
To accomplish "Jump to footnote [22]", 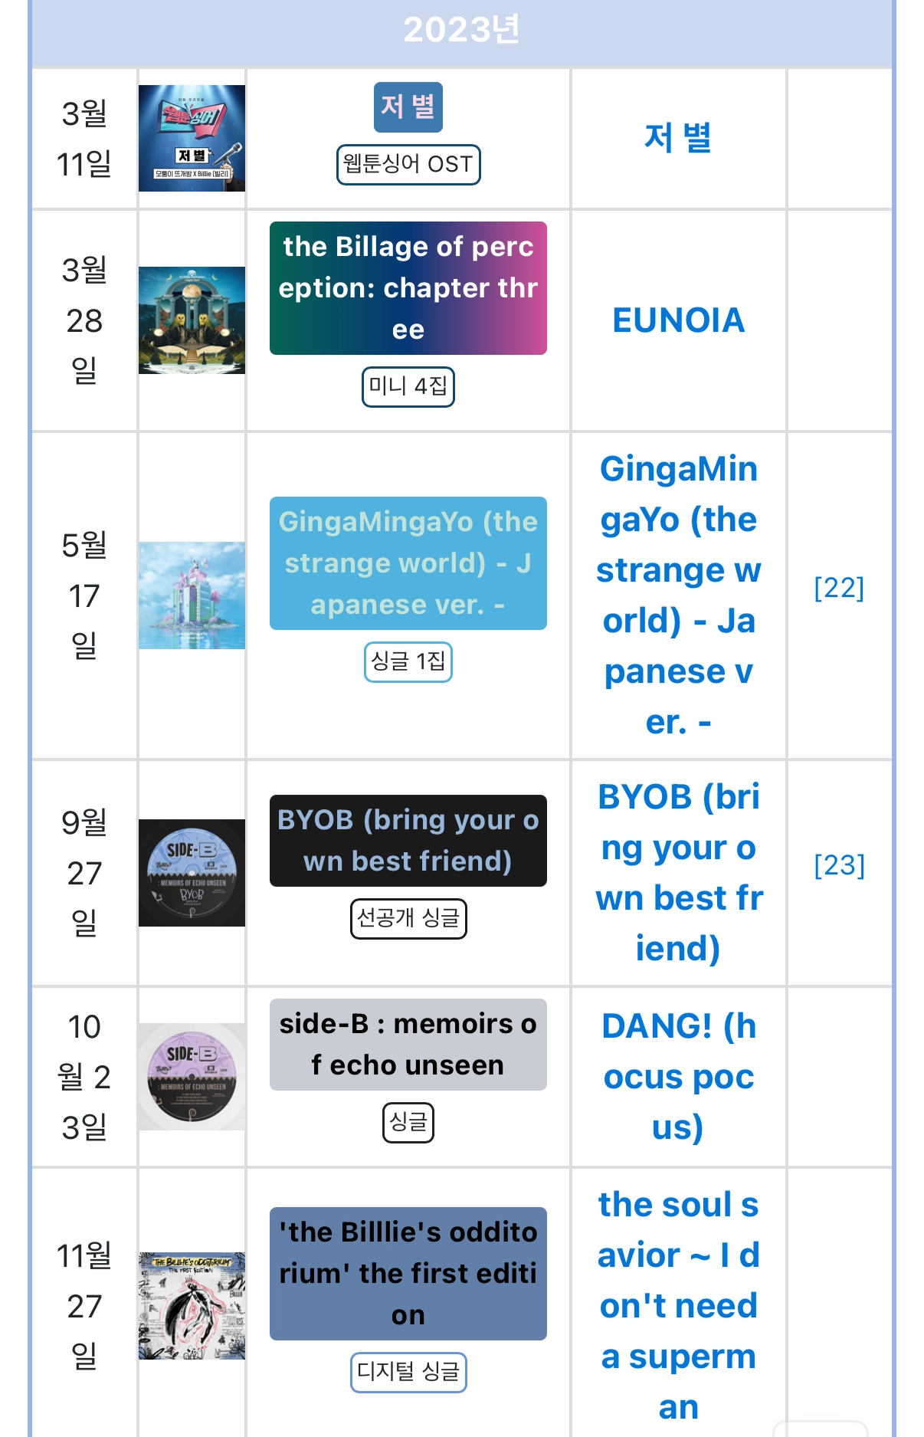I will point(839,588).
